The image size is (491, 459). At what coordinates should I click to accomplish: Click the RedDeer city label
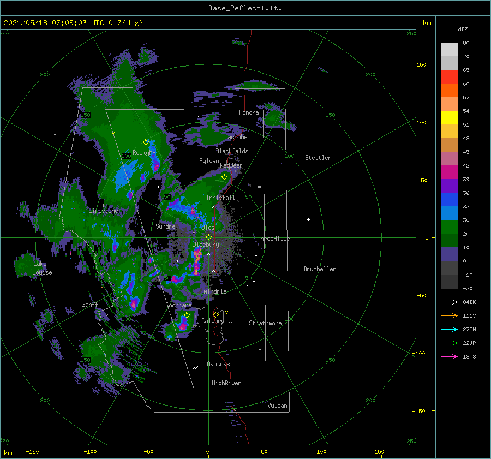231,165
